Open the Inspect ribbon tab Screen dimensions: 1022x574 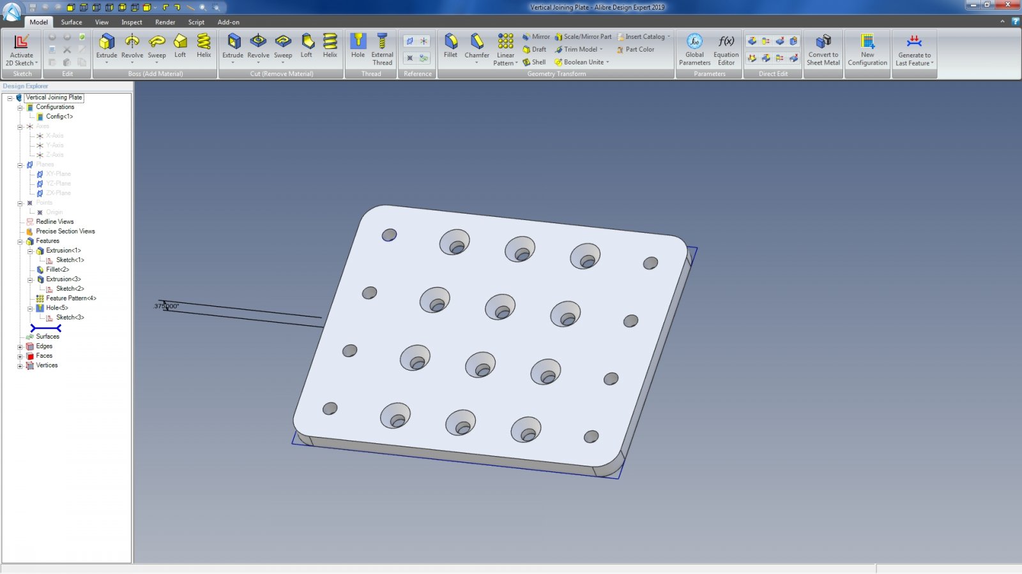coord(132,22)
